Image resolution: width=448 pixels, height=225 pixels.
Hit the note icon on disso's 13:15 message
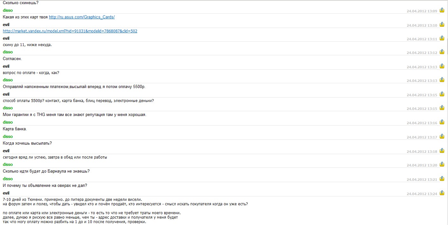point(442,108)
